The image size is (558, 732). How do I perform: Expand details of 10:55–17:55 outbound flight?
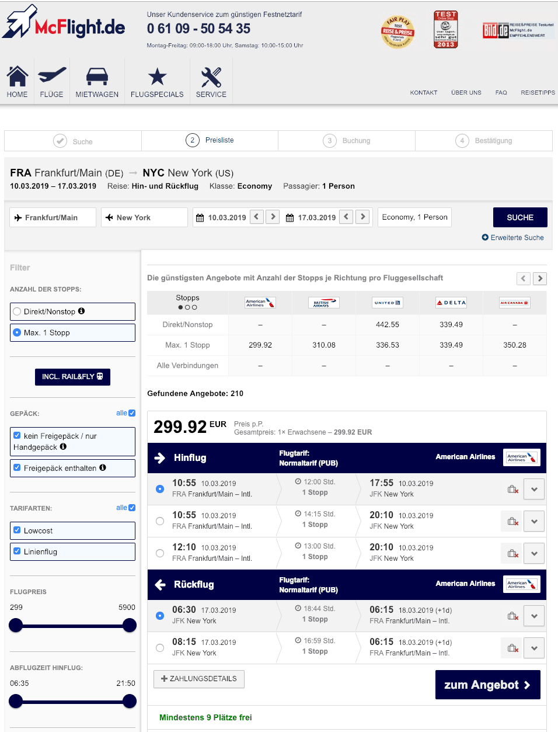tap(534, 490)
